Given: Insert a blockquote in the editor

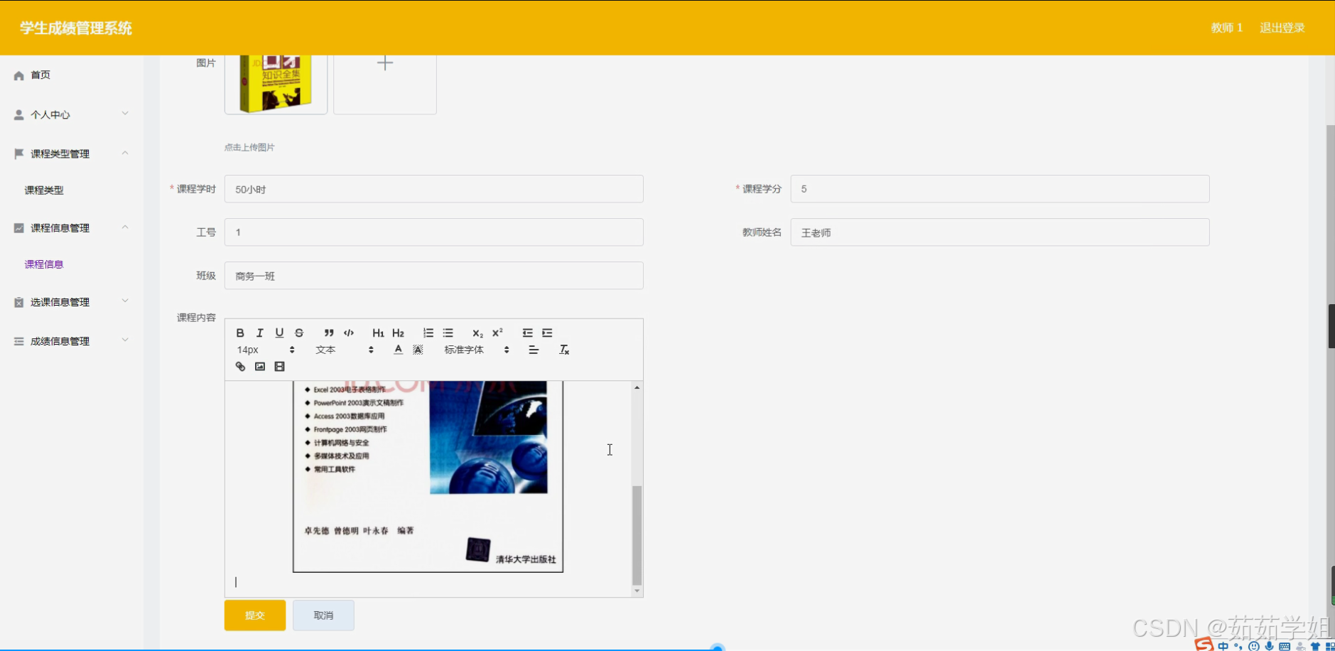Looking at the screenshot, I should [x=329, y=333].
